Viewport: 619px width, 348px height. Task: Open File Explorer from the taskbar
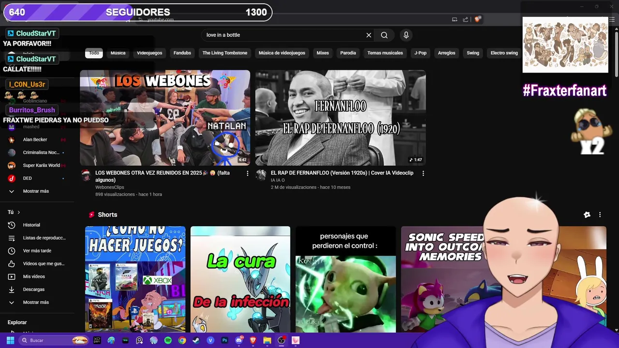click(x=267, y=340)
